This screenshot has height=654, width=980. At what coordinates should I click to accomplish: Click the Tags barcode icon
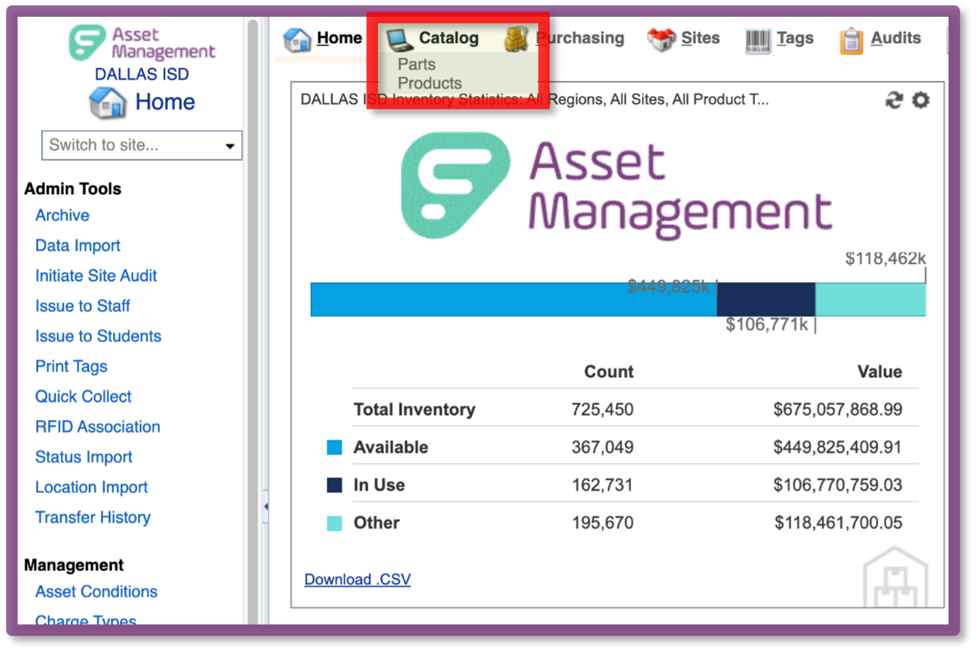(x=757, y=40)
